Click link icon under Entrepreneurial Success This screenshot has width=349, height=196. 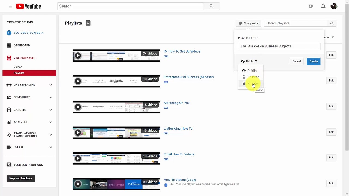tap(166, 82)
